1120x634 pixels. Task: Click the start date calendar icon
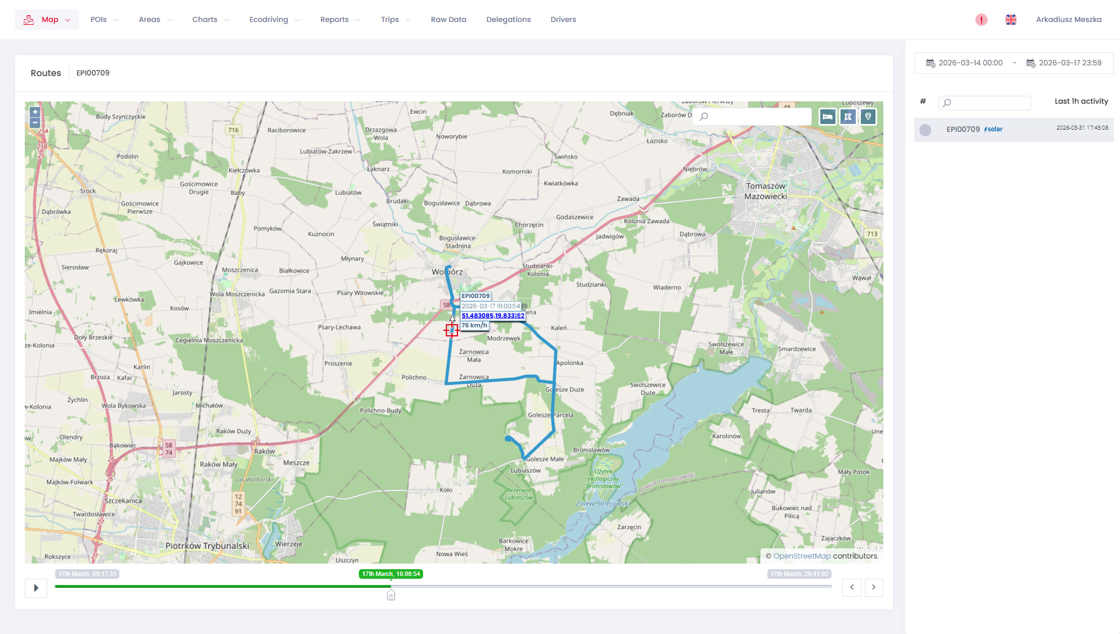pos(931,63)
